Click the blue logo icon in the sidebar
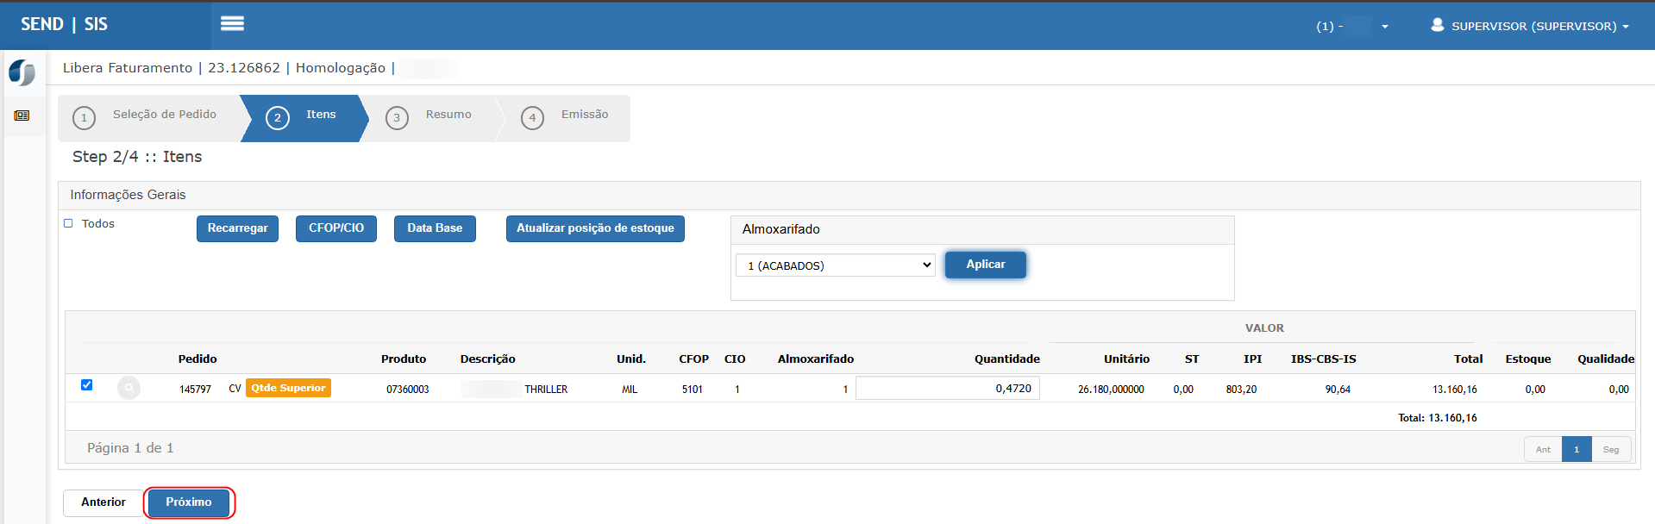Viewport: 1655px width, 524px height. tap(22, 72)
